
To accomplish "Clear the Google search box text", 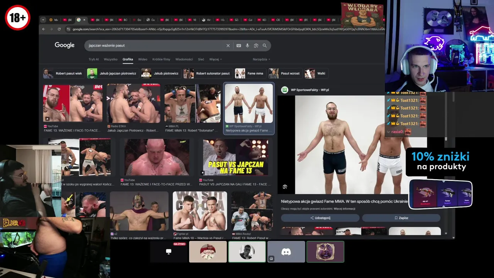I will tap(228, 46).
